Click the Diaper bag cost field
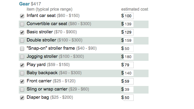194x109 pixels. point(129,97)
